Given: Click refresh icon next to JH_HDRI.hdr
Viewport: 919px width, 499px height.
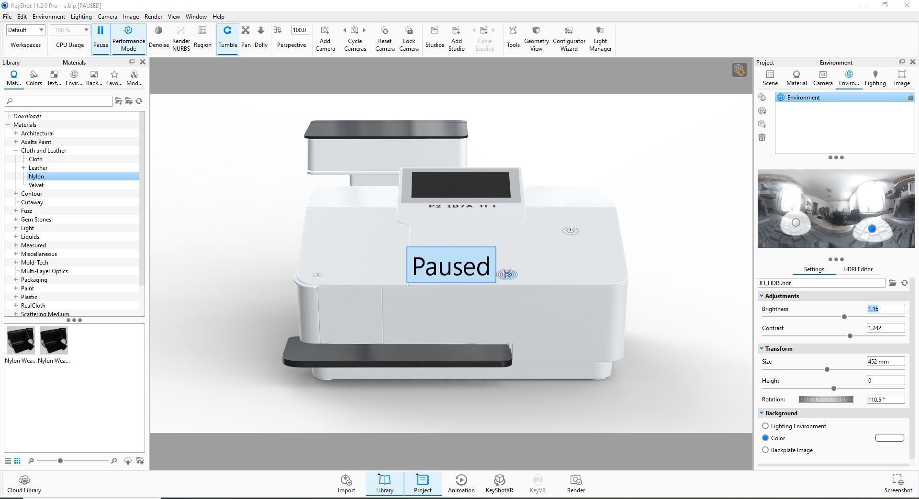Looking at the screenshot, I should [905, 283].
